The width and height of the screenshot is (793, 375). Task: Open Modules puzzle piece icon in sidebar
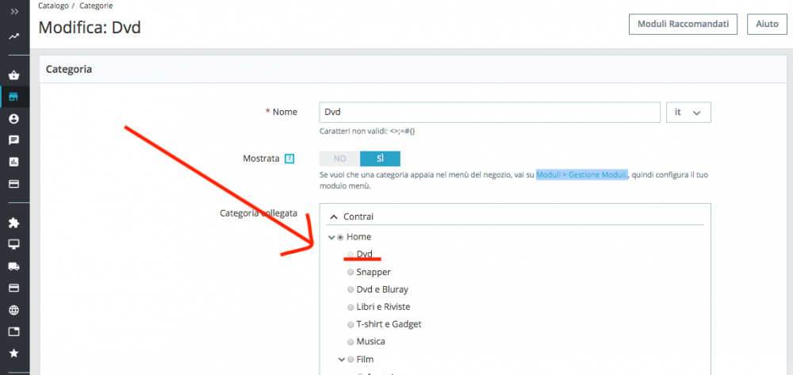click(14, 223)
